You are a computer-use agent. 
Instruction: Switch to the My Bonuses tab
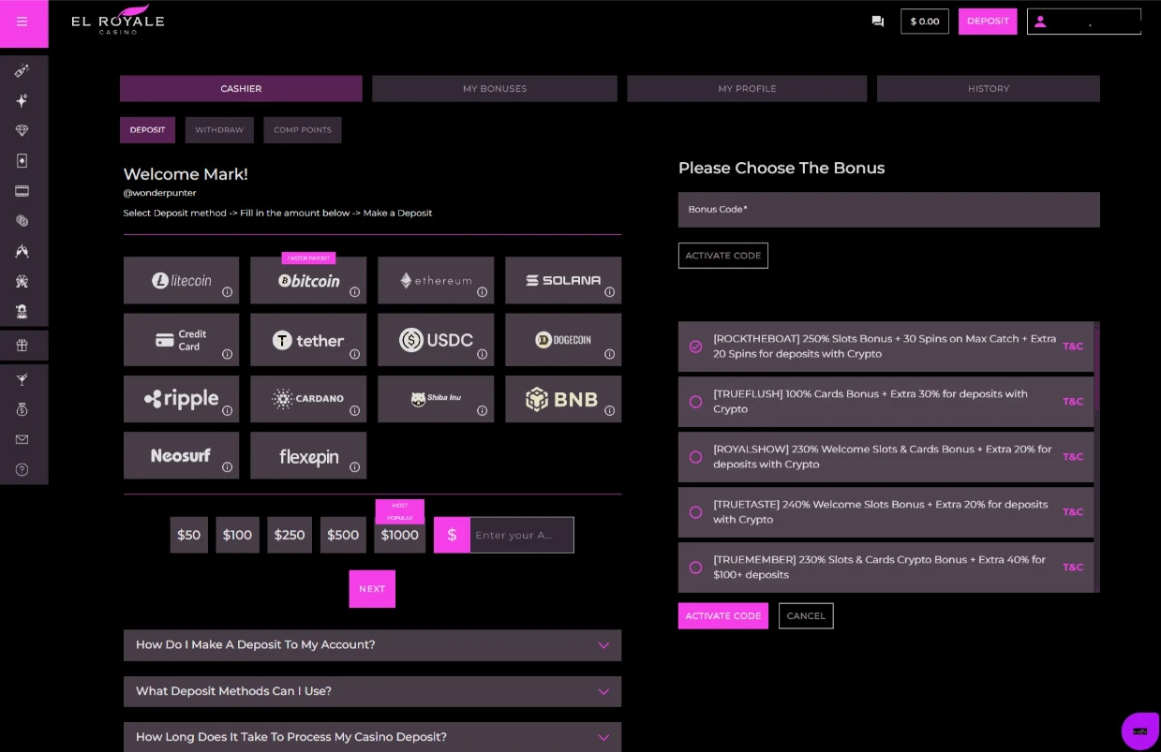click(x=494, y=88)
